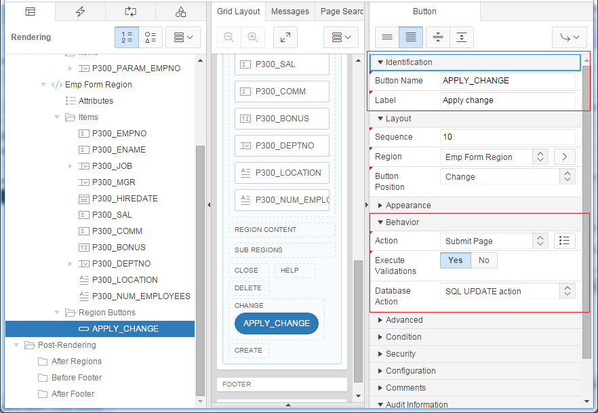Select Attributes under Emp Form Region
This screenshot has height=413, width=598.
click(96, 100)
